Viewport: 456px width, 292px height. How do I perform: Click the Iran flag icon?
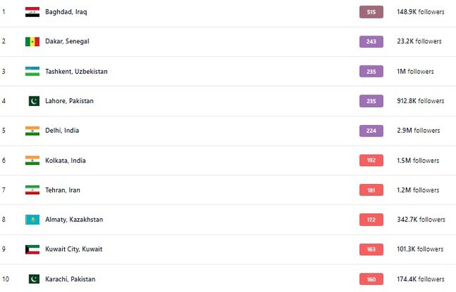(x=32, y=190)
